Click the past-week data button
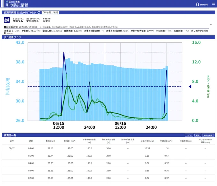 (208, 135)
